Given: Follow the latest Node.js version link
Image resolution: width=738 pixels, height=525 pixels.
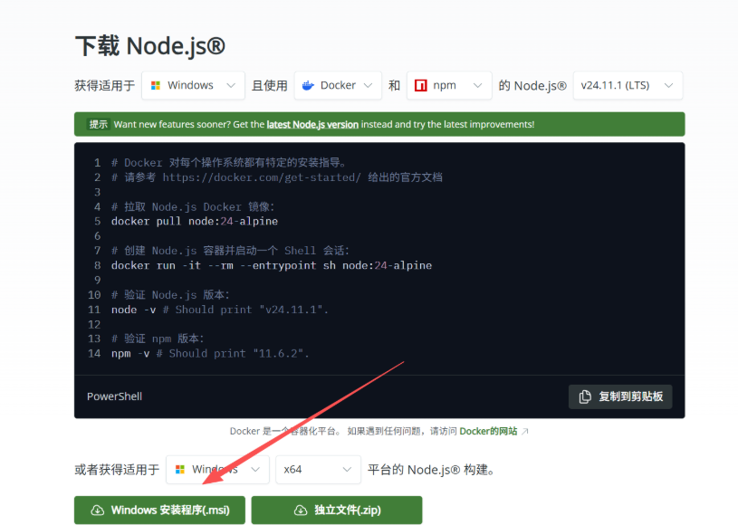Looking at the screenshot, I should coord(312,124).
